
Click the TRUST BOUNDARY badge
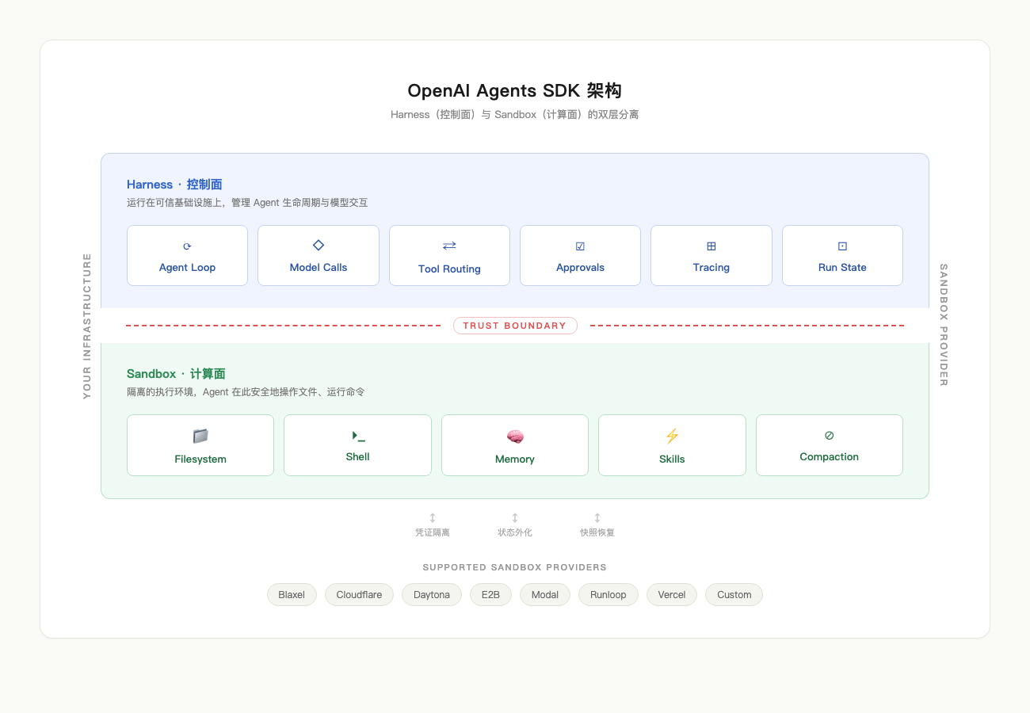pyautogui.click(x=515, y=326)
